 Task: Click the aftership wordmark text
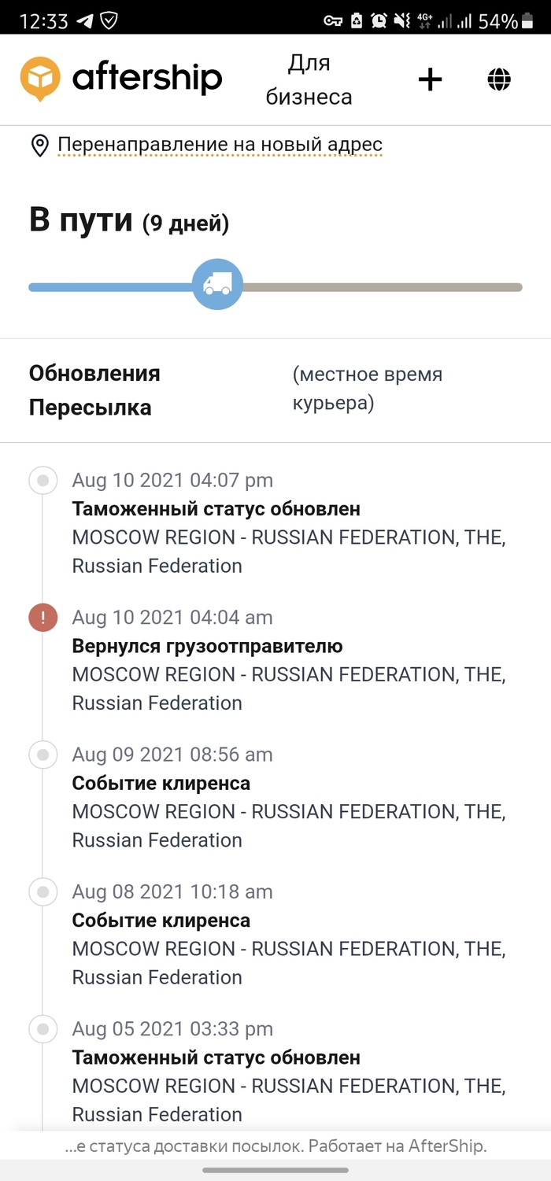point(147,79)
